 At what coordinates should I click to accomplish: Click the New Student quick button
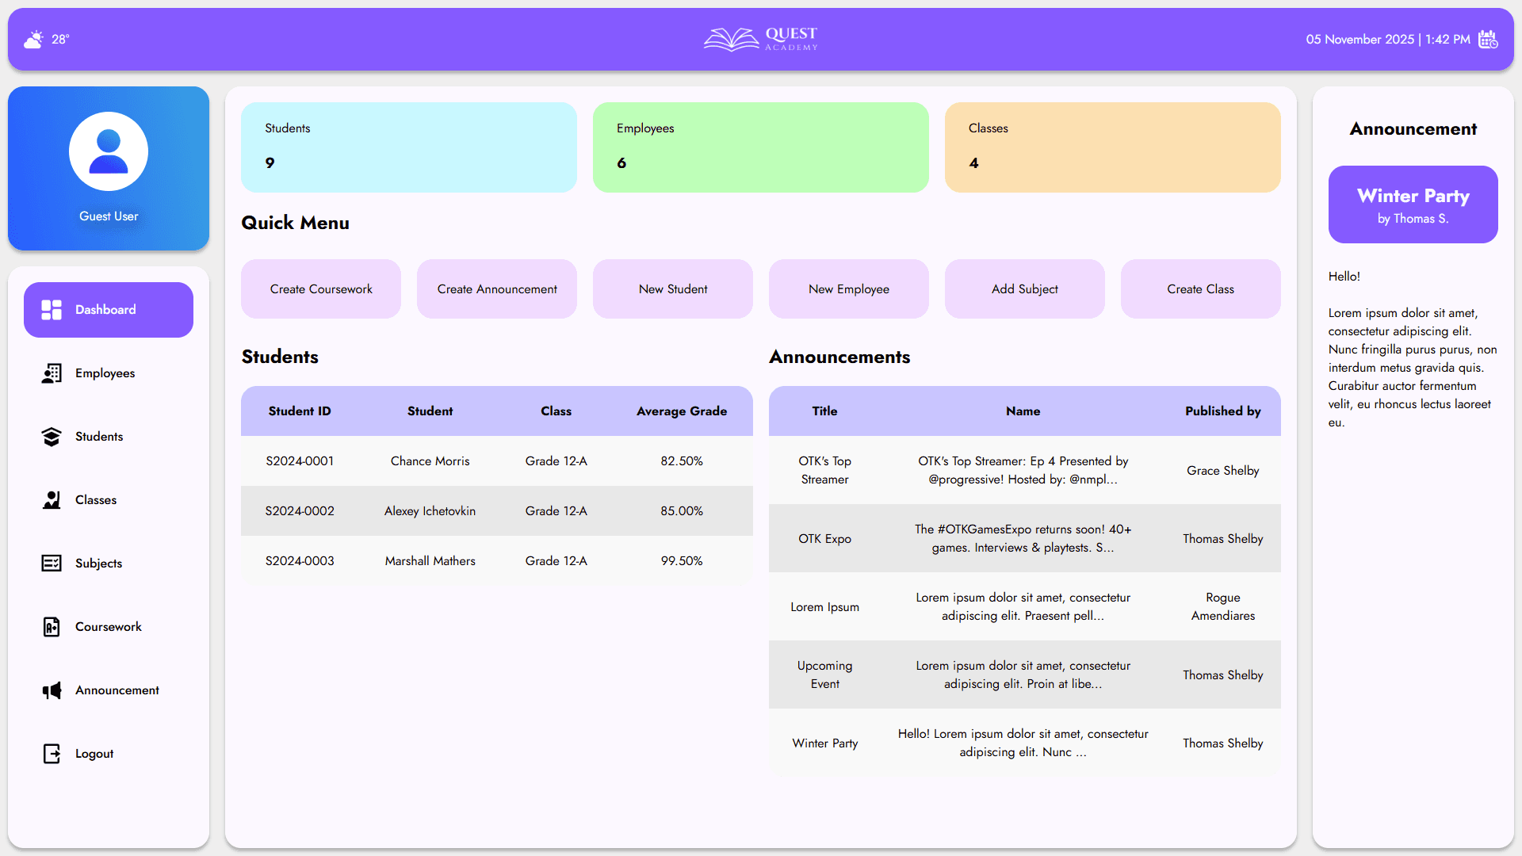click(x=673, y=289)
